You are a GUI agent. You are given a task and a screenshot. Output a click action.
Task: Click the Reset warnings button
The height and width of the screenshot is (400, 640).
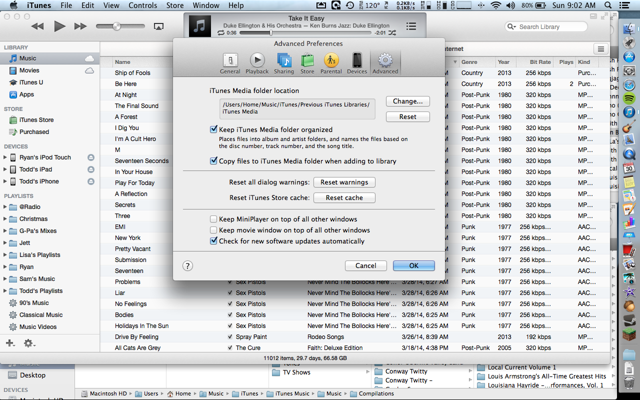[344, 182]
